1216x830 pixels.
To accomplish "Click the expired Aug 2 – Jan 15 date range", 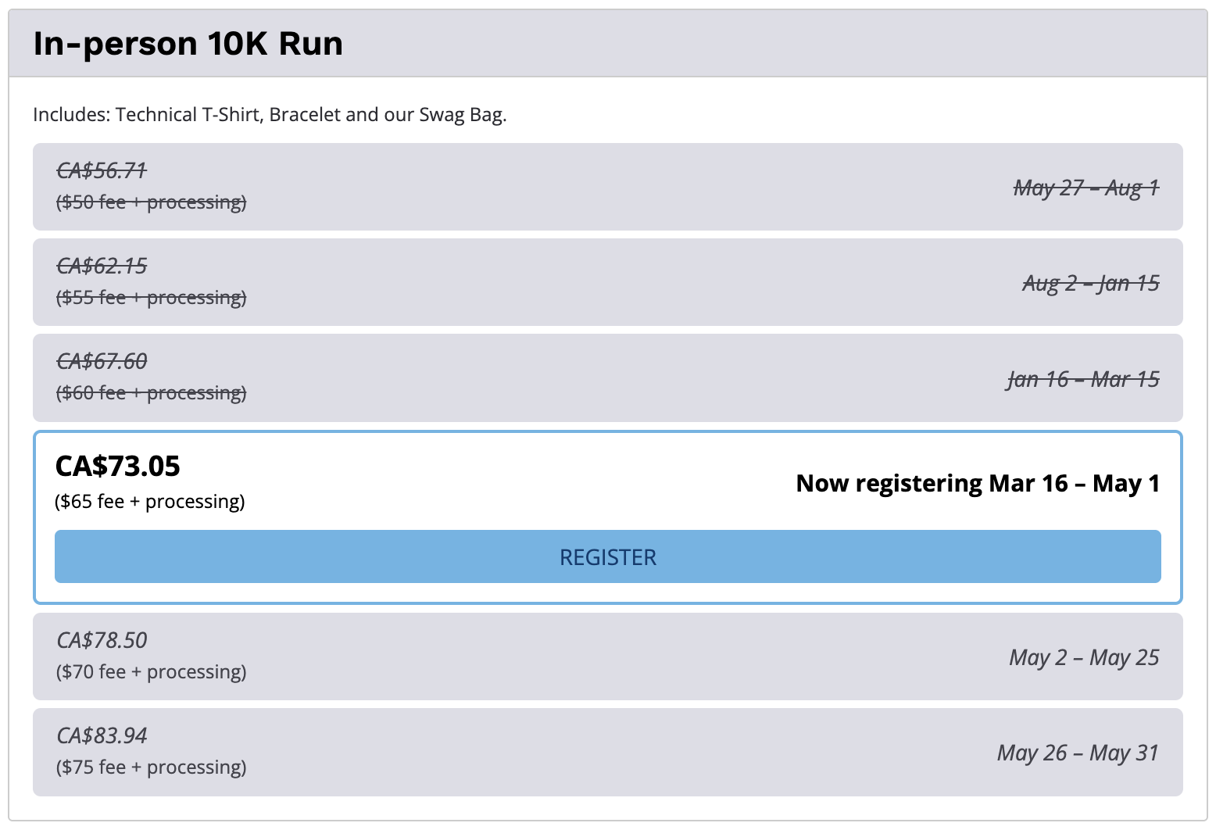I will (1090, 283).
